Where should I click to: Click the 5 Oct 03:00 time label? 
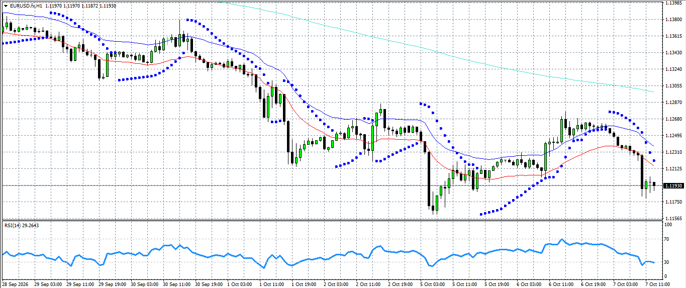point(433,284)
